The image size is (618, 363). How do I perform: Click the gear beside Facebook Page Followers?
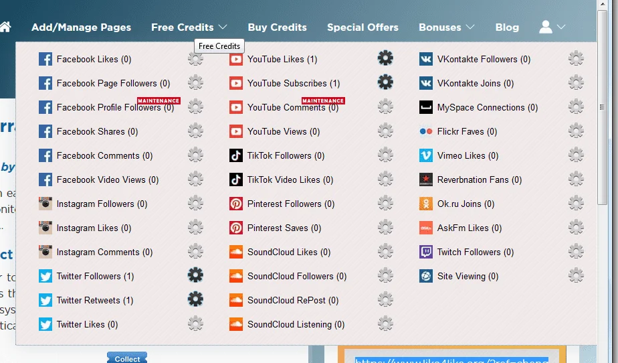tap(195, 83)
